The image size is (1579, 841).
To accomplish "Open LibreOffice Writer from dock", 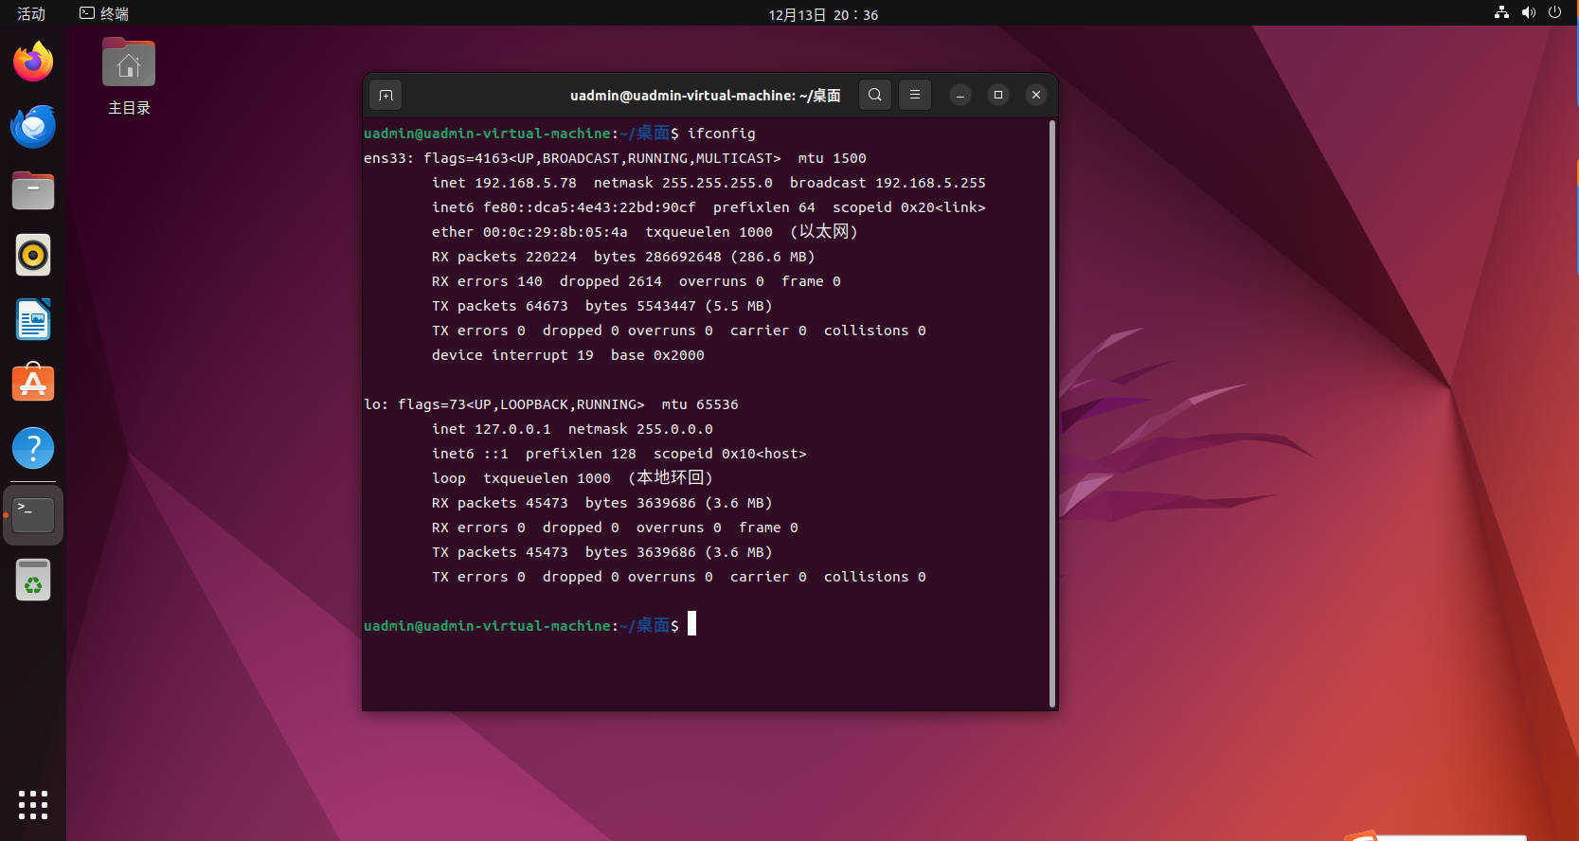I will click(x=33, y=320).
